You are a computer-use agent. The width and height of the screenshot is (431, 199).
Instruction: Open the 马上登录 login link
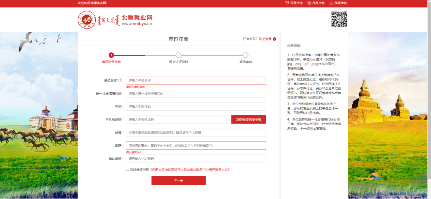pyautogui.click(x=265, y=39)
